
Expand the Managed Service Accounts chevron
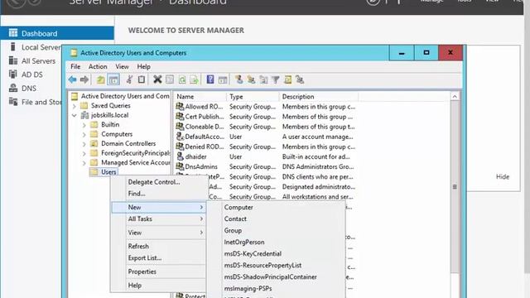(84, 163)
